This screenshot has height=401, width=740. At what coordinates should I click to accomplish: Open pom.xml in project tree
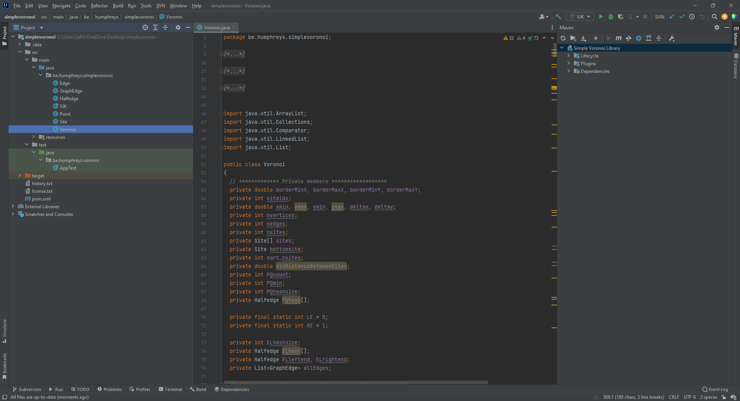41,199
